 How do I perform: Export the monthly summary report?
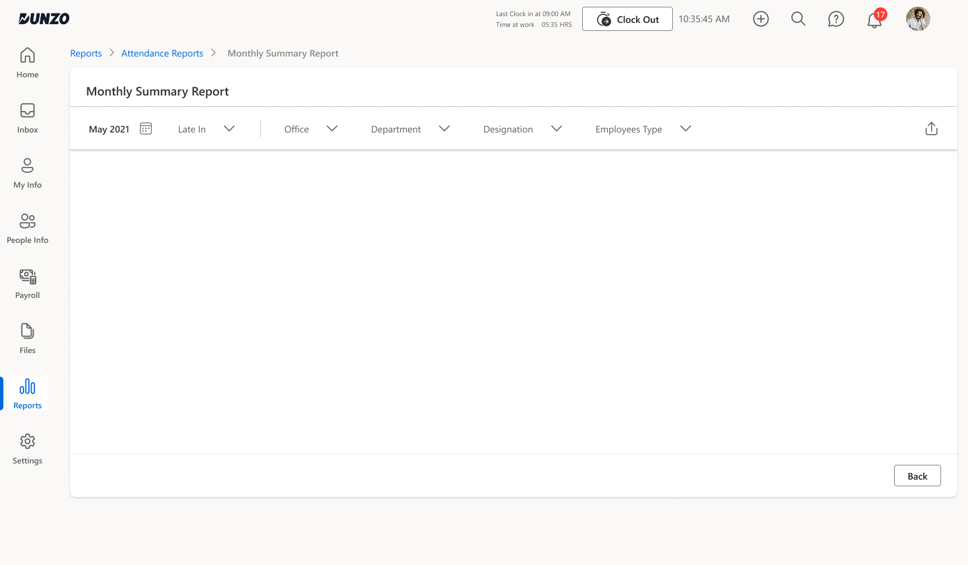[x=931, y=128]
